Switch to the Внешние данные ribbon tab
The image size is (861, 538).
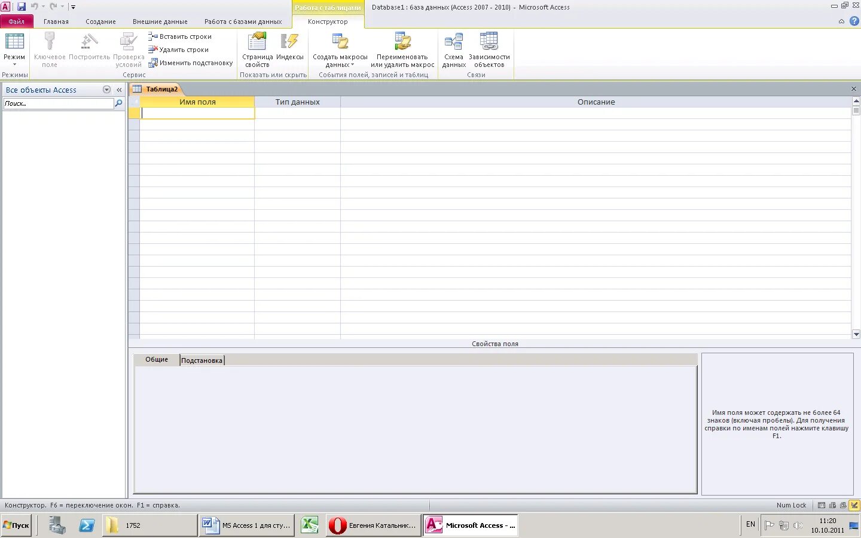160,22
